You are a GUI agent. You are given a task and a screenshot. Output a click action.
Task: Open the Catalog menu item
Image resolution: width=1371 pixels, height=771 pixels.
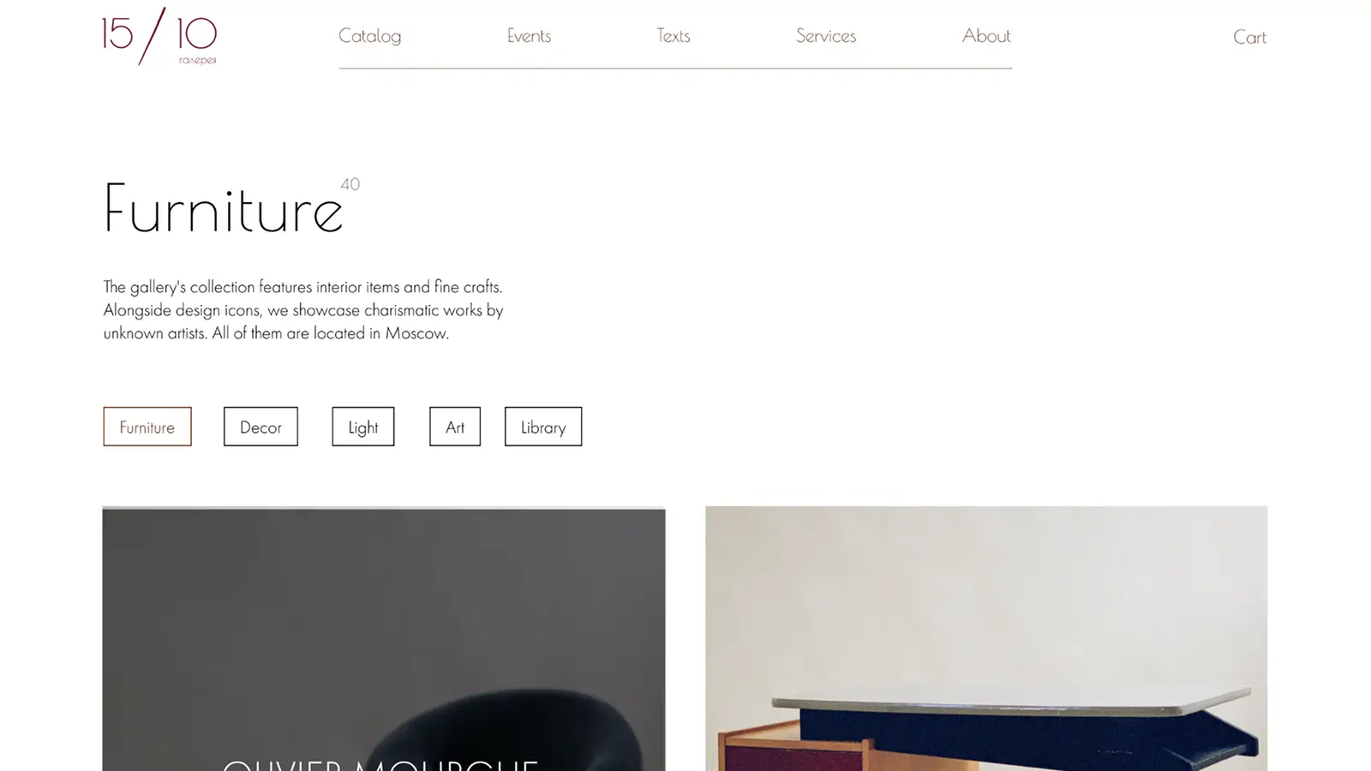pyautogui.click(x=369, y=36)
